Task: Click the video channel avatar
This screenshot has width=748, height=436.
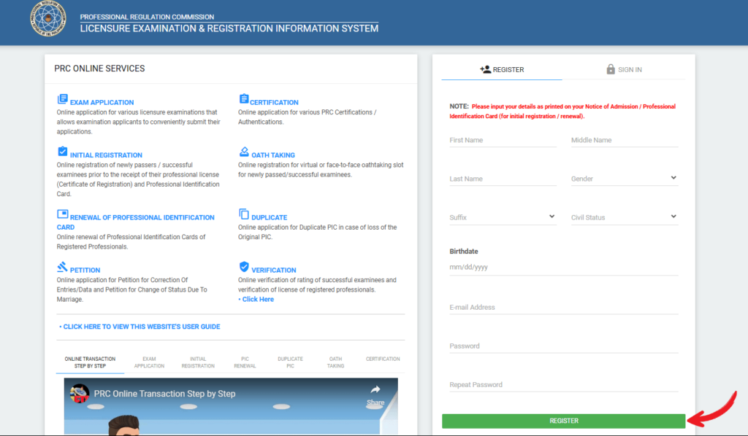Action: click(x=79, y=394)
